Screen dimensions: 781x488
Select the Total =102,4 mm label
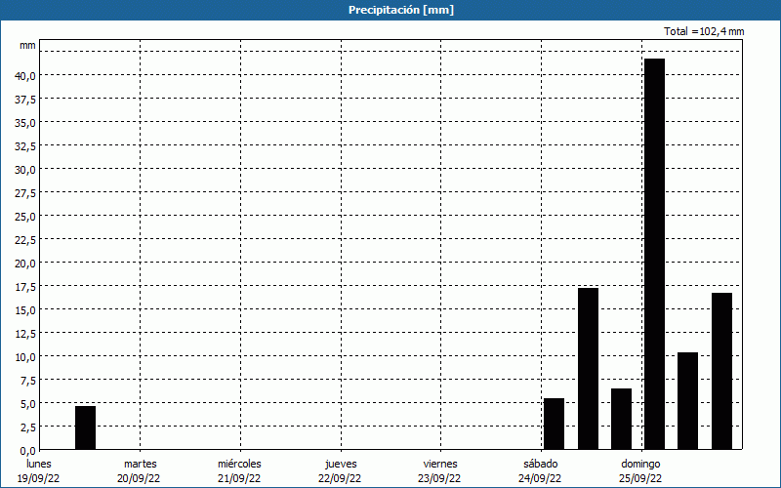tap(704, 31)
